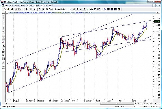Viewport: 162px width, 109px height.
Task: Select the P projection lines tool
Action: (x=3, y=53)
